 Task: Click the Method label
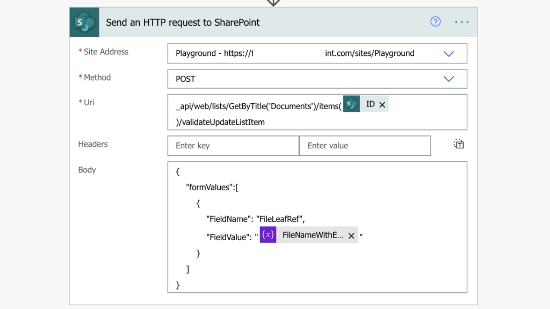[x=97, y=77]
